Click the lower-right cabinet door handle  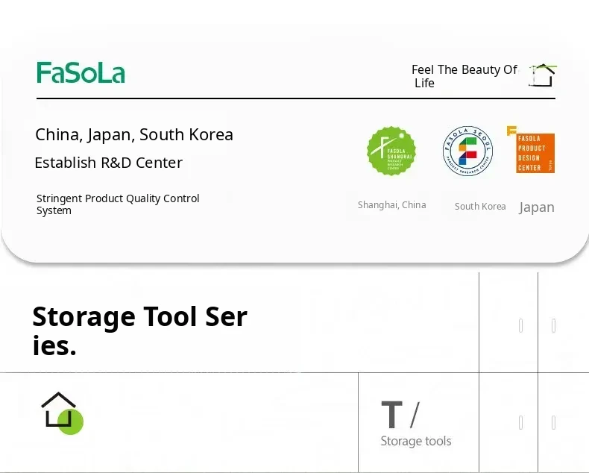(553, 423)
